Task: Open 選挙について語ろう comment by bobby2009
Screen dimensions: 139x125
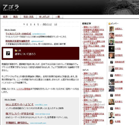Action: point(91,85)
